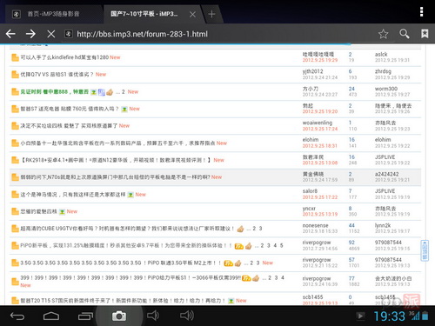Open author nonesense profile
435x326 pixels.
pos(315,225)
